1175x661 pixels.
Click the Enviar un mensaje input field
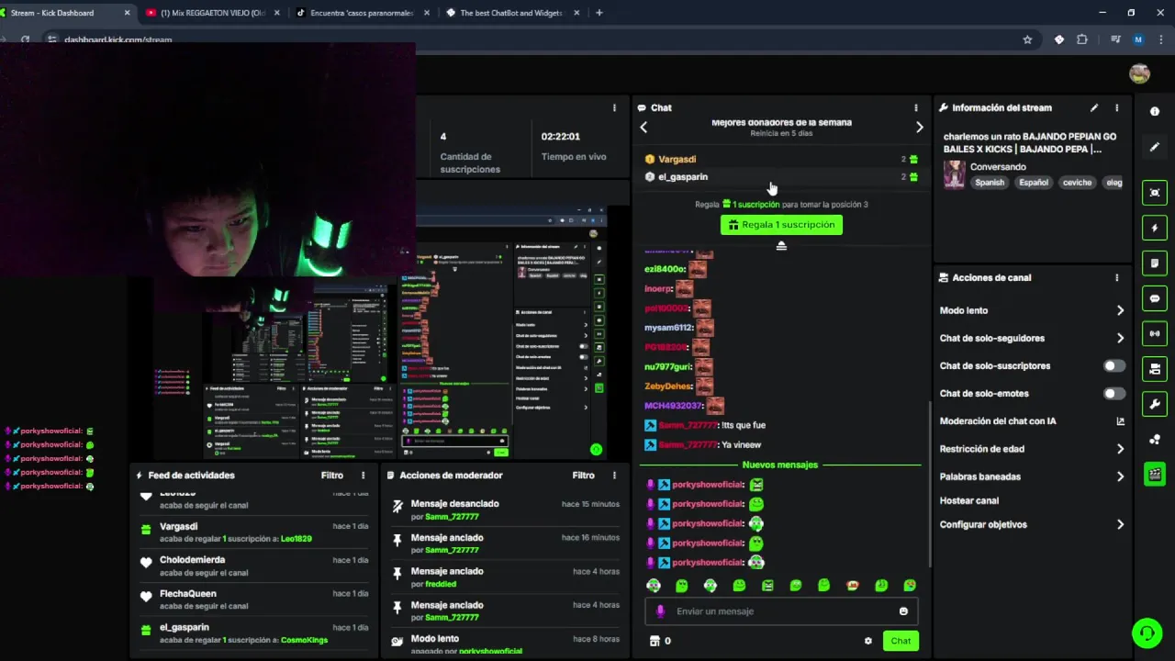tap(781, 611)
